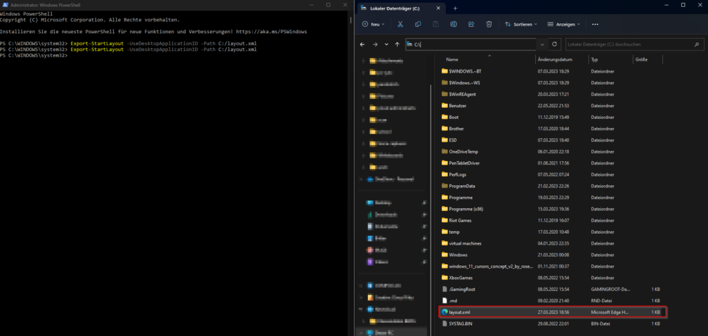Image resolution: width=708 pixels, height=336 pixels.
Task: Click the Explorer tab's drive icon
Action: [364, 8]
